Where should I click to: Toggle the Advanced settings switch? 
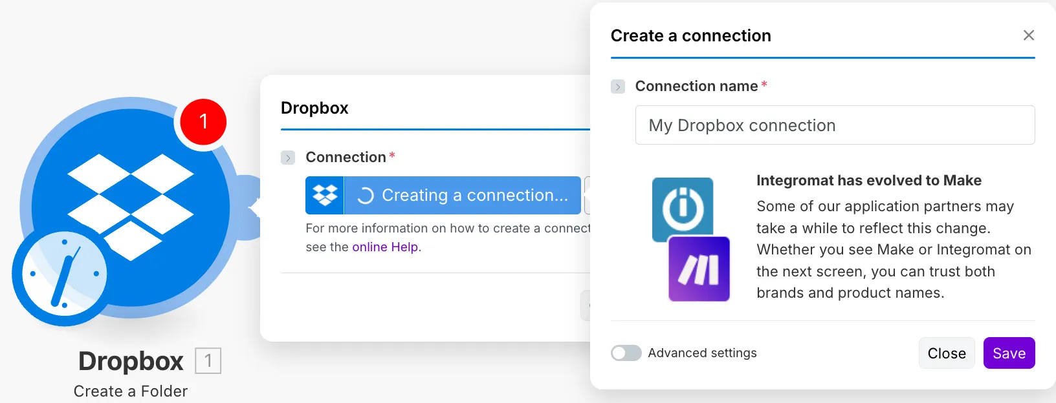coord(626,353)
